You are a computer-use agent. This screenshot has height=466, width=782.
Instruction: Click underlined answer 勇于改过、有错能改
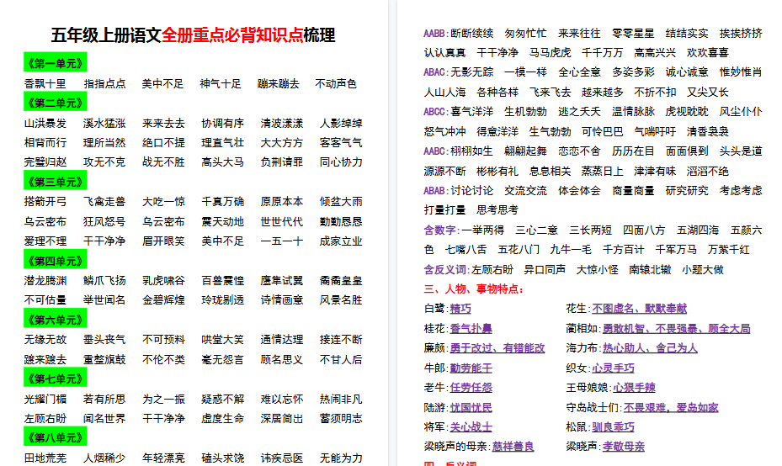(497, 348)
